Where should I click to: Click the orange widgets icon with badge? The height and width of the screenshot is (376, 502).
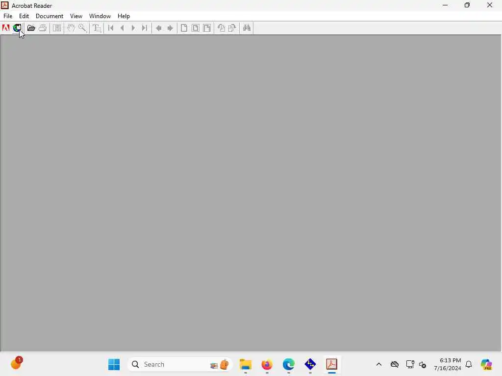click(x=16, y=363)
